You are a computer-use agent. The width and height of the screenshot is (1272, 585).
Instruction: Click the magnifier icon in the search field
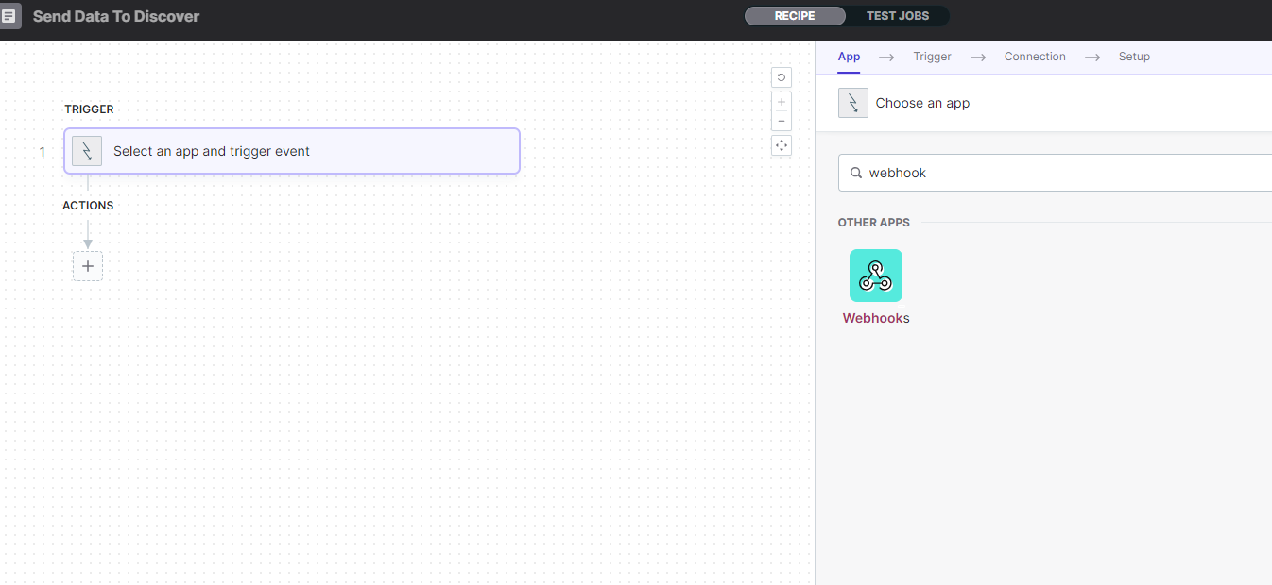coord(855,173)
